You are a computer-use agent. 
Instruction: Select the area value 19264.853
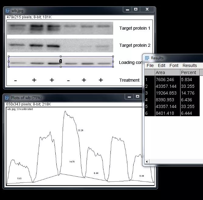coord(166,93)
